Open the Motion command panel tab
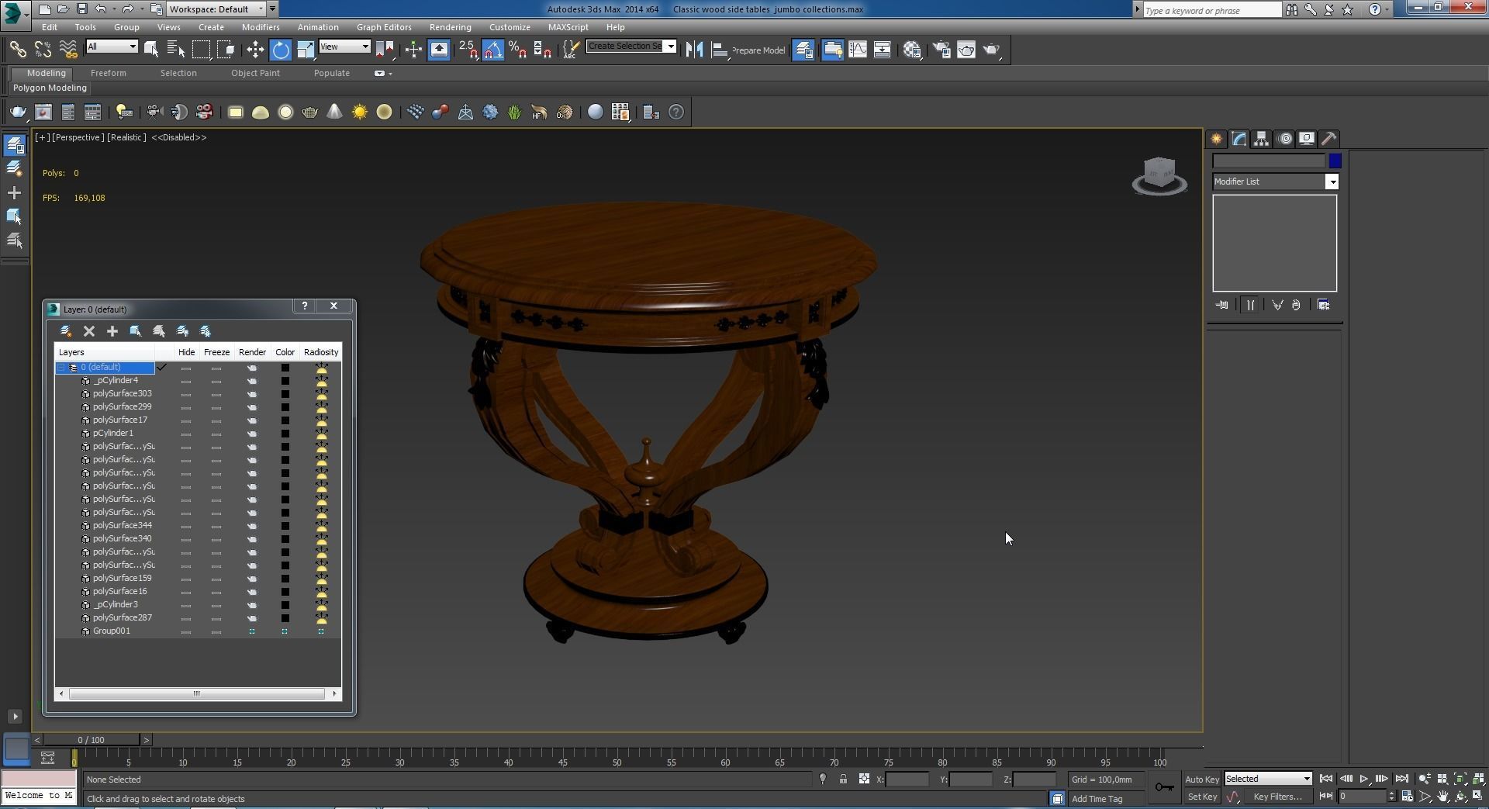This screenshot has width=1489, height=809. (1285, 139)
